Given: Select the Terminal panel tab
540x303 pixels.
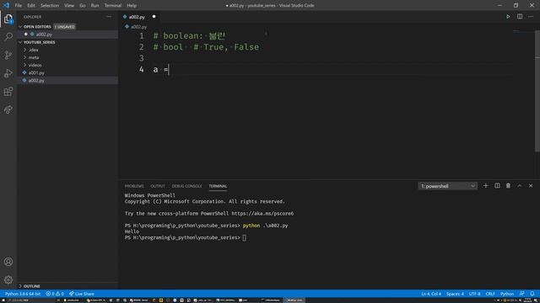Looking at the screenshot, I should [x=218, y=186].
